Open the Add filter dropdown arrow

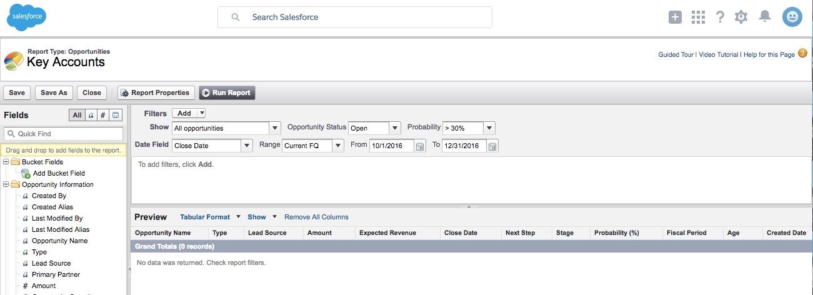[x=201, y=114]
